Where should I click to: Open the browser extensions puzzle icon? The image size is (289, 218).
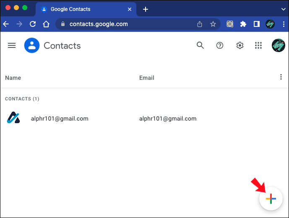[243, 24]
